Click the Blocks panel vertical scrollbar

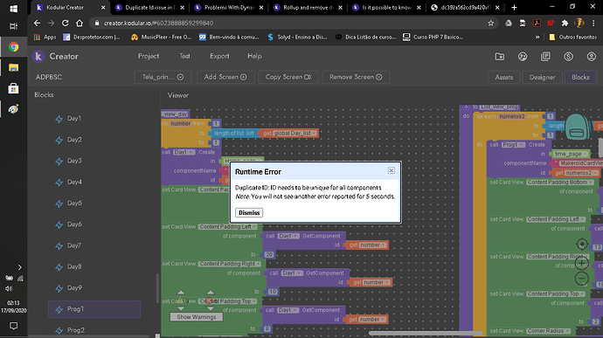[157, 288]
